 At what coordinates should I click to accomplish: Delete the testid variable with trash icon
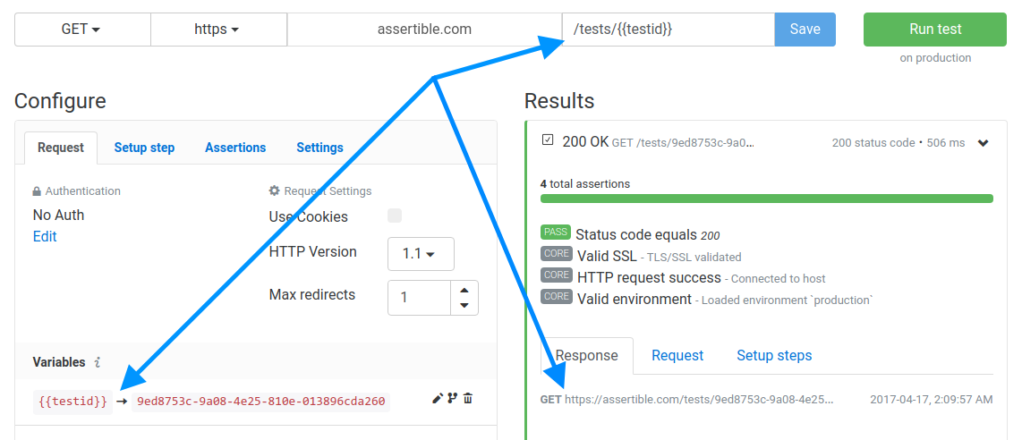[x=467, y=398]
